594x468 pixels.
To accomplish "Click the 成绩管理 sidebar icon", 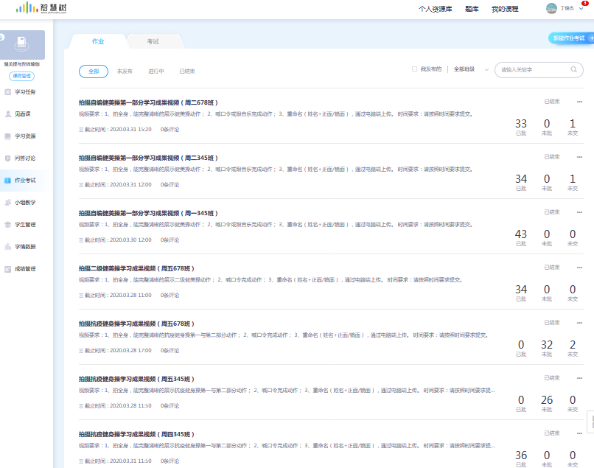I will (x=7, y=269).
